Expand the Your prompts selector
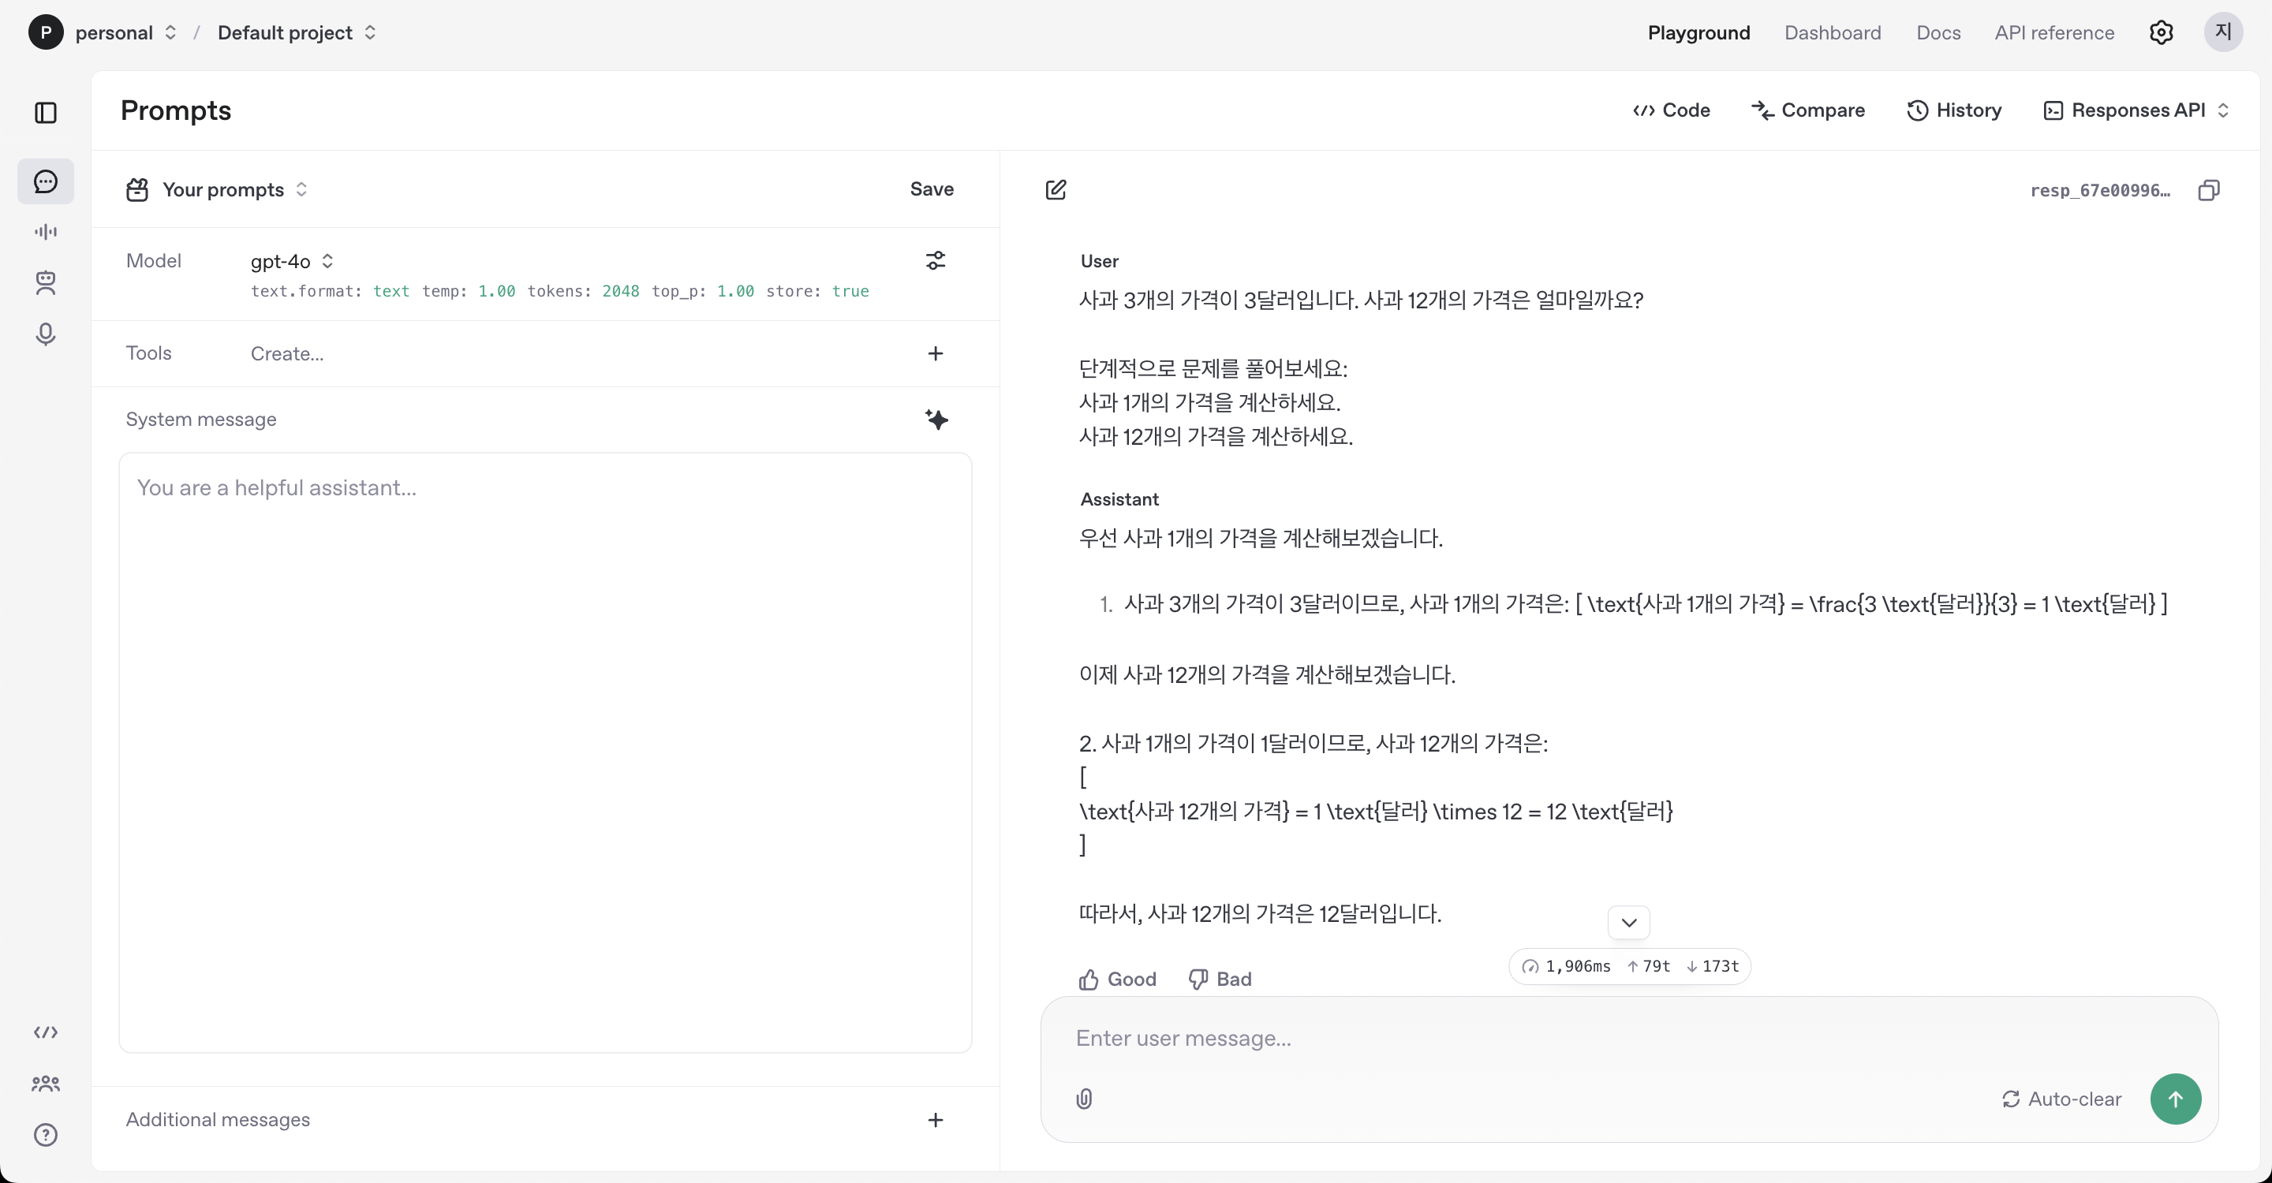 coord(234,189)
